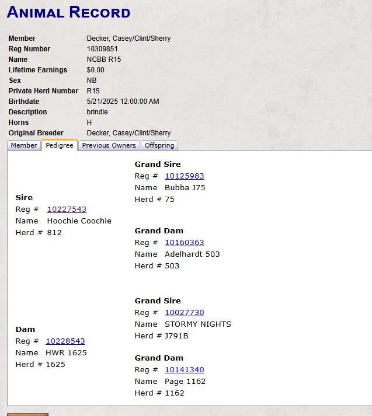Click the Animal Record page heading

click(x=68, y=12)
